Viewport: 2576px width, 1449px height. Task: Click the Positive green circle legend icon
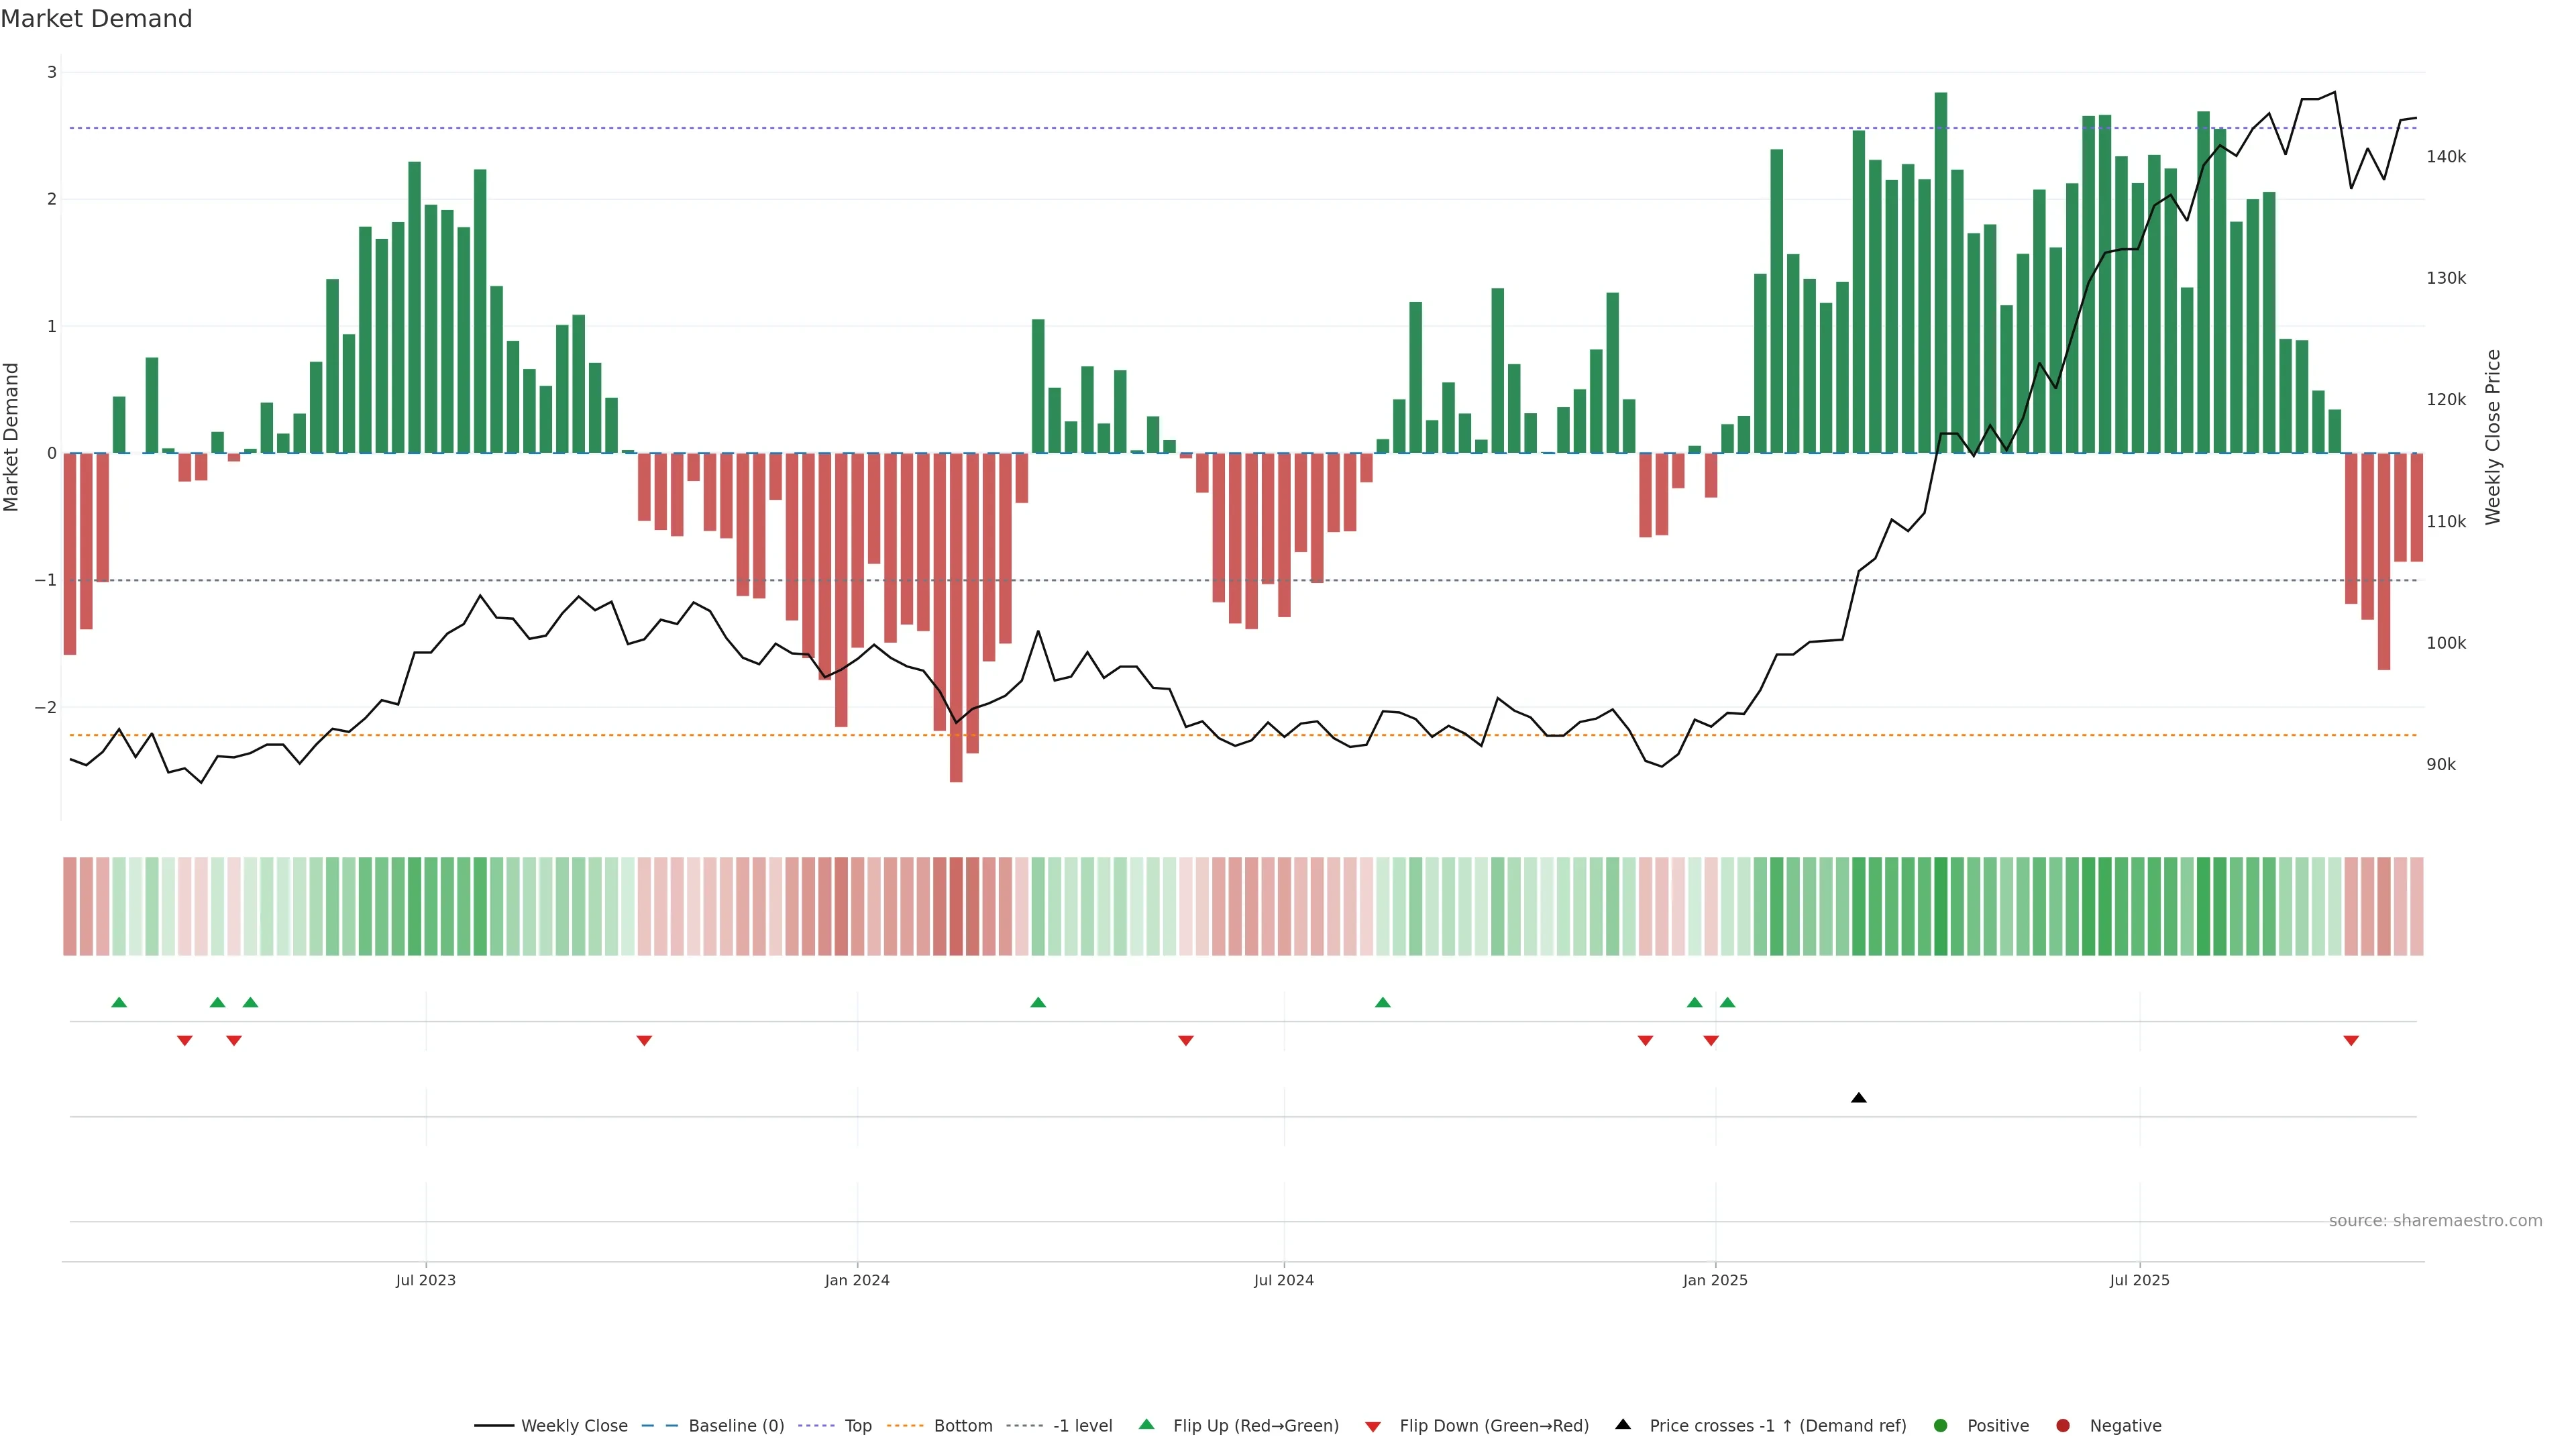(x=1941, y=1425)
